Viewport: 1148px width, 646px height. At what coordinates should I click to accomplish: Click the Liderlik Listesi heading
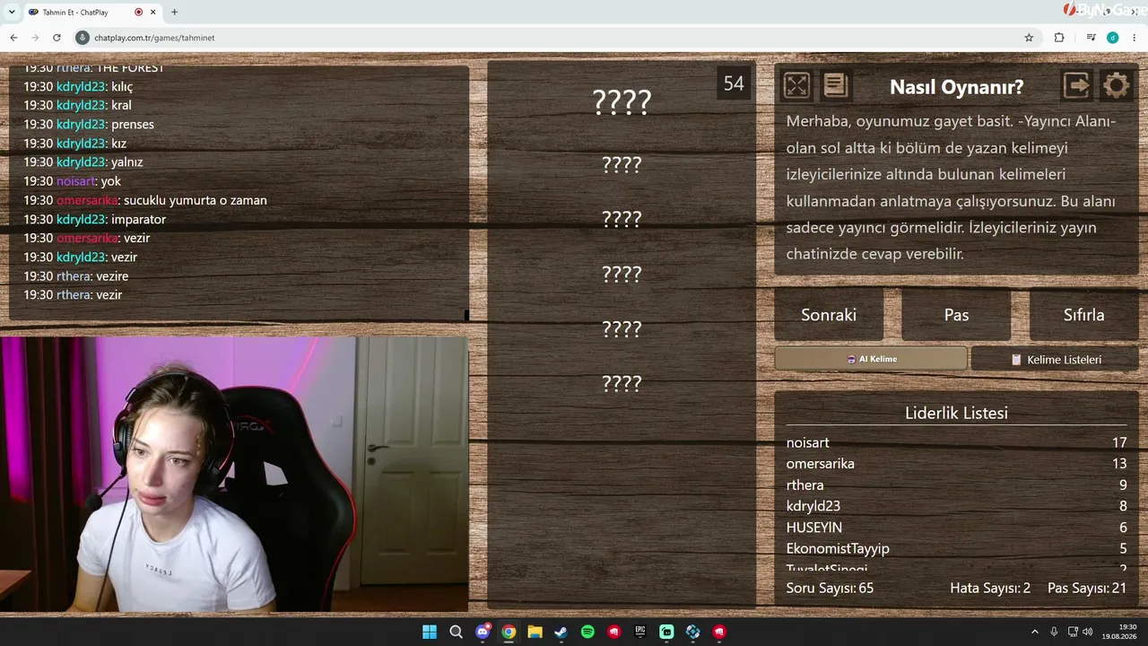[956, 413]
